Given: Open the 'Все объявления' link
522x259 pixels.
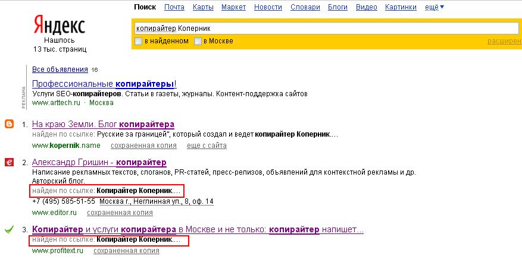Looking at the screenshot, I should tap(60, 70).
